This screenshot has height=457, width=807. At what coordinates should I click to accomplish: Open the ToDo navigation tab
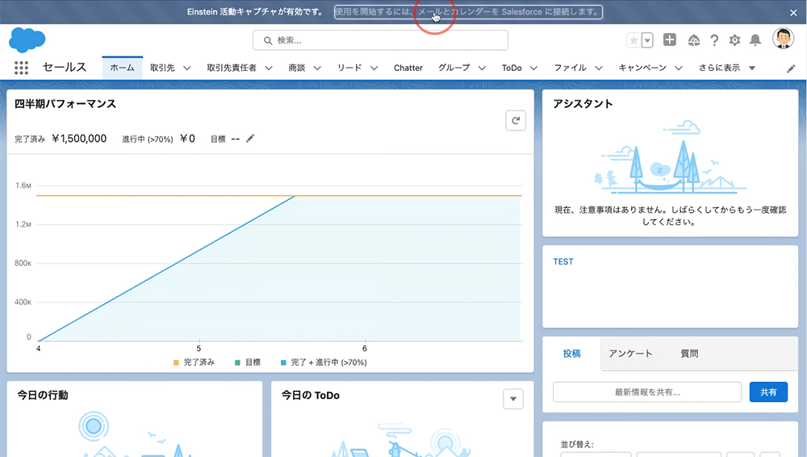pyautogui.click(x=512, y=68)
